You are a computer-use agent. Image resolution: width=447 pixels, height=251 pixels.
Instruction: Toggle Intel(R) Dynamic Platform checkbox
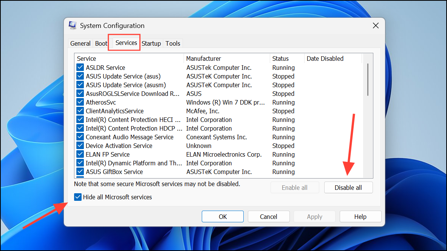80,163
